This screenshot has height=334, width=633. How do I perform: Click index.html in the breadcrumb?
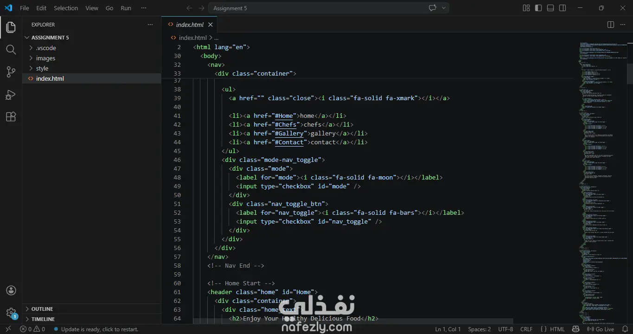193,38
